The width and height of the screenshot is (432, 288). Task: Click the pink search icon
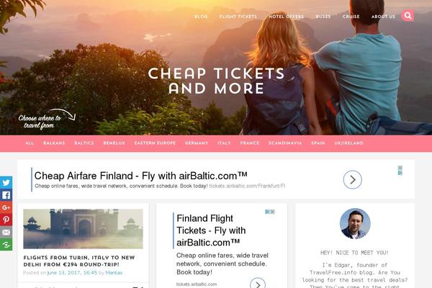(408, 16)
